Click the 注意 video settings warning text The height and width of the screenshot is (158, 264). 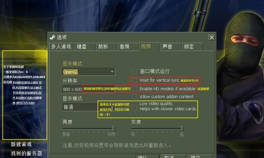[x=117, y=145]
